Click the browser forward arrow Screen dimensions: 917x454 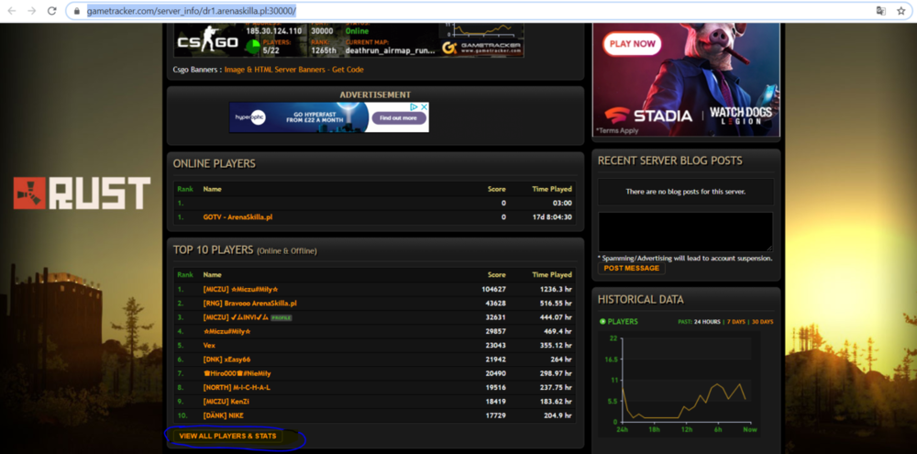(32, 10)
